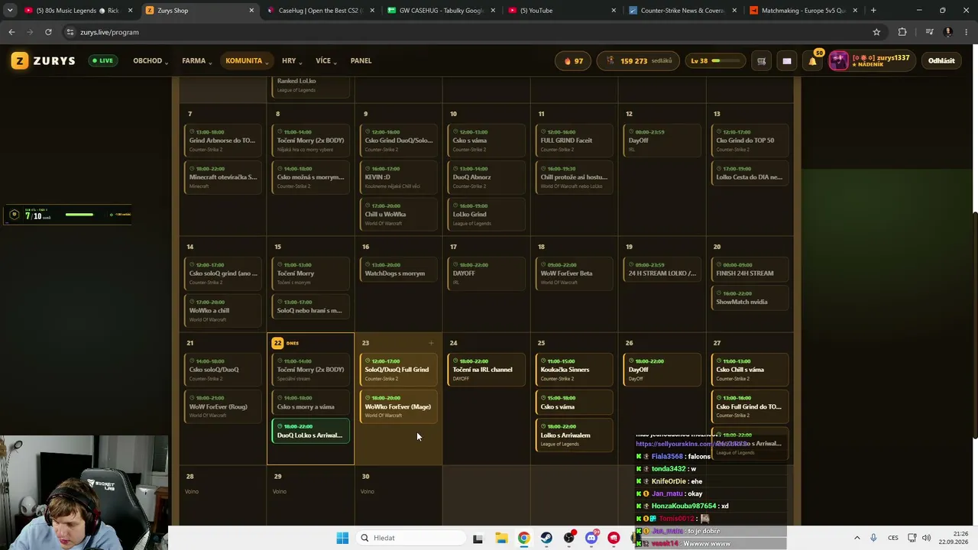This screenshot has height=550, width=978.
Task: Open the inventory chest icon in header
Action: 761,61
